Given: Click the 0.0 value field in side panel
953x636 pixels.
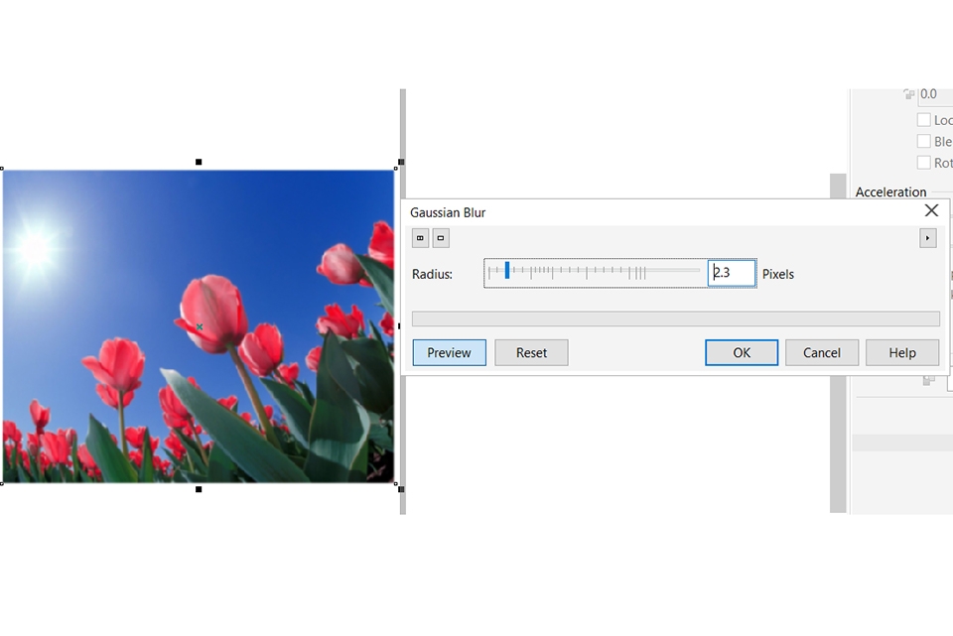Looking at the screenshot, I should tap(930, 93).
